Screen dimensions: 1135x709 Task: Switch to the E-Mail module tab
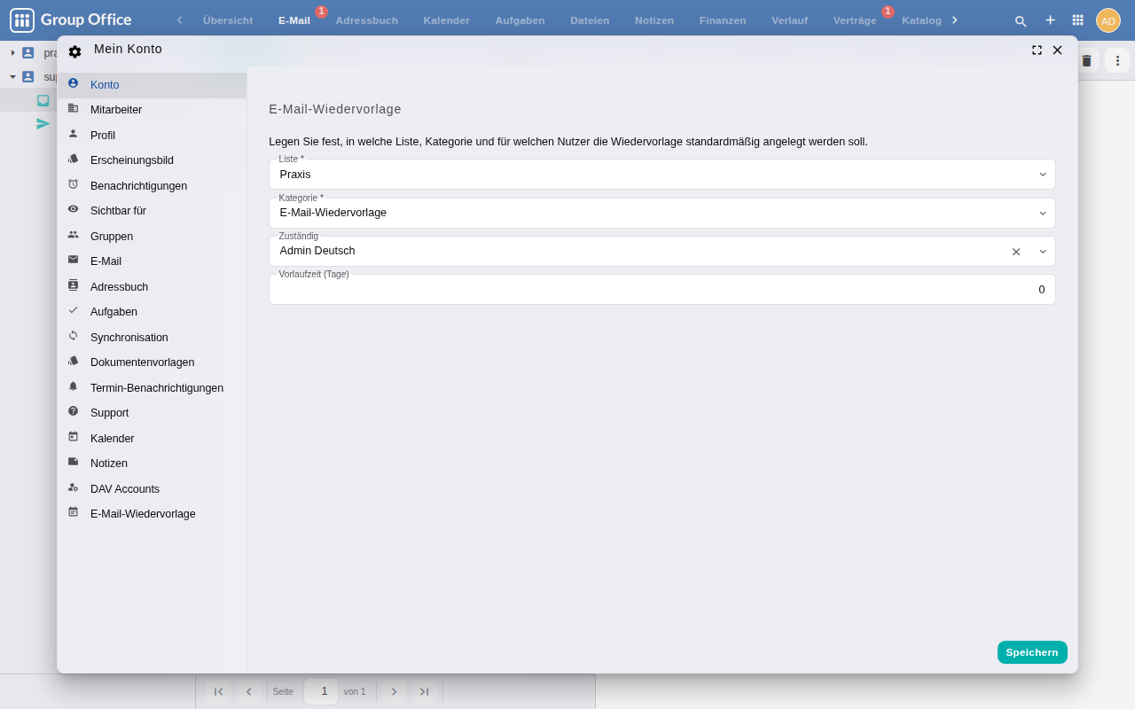pyautogui.click(x=294, y=20)
